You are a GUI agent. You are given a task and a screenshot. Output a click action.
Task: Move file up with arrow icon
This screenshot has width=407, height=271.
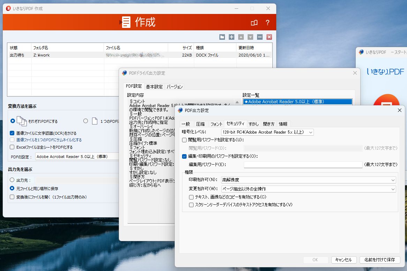[241, 37]
